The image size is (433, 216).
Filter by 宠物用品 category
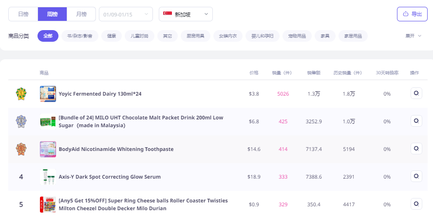click(297, 36)
